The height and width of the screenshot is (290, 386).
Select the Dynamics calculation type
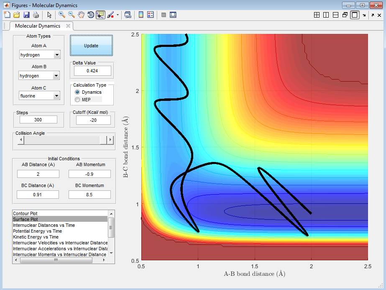(77, 92)
